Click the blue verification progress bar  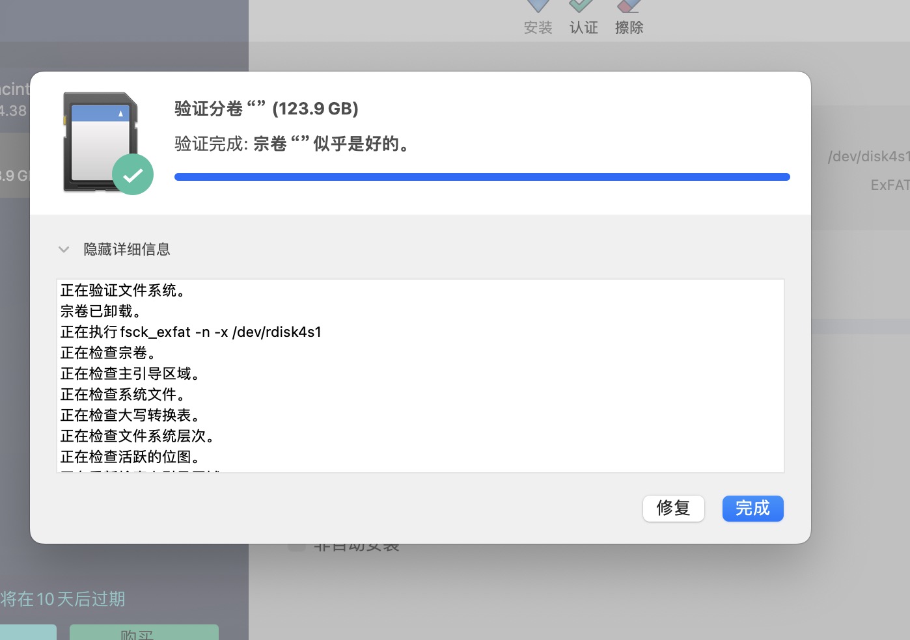pyautogui.click(x=482, y=177)
